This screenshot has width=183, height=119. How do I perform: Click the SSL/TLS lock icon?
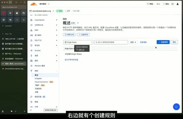click(31, 40)
